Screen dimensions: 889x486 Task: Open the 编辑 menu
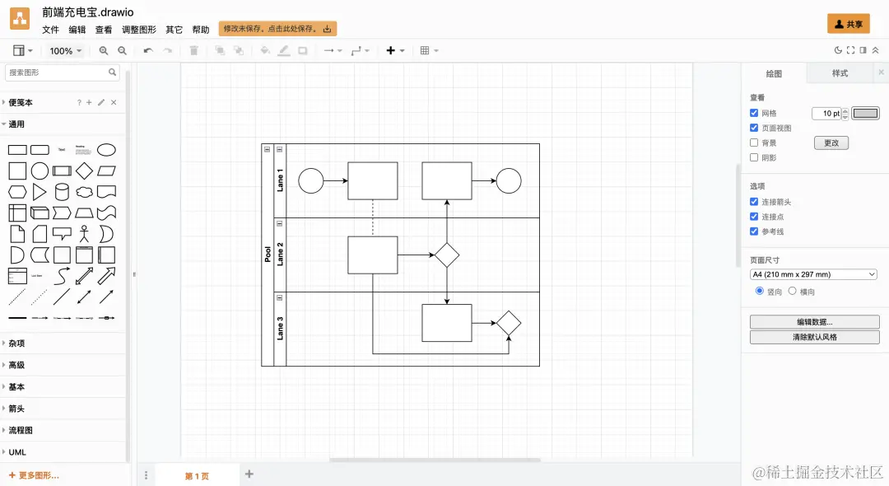point(77,30)
